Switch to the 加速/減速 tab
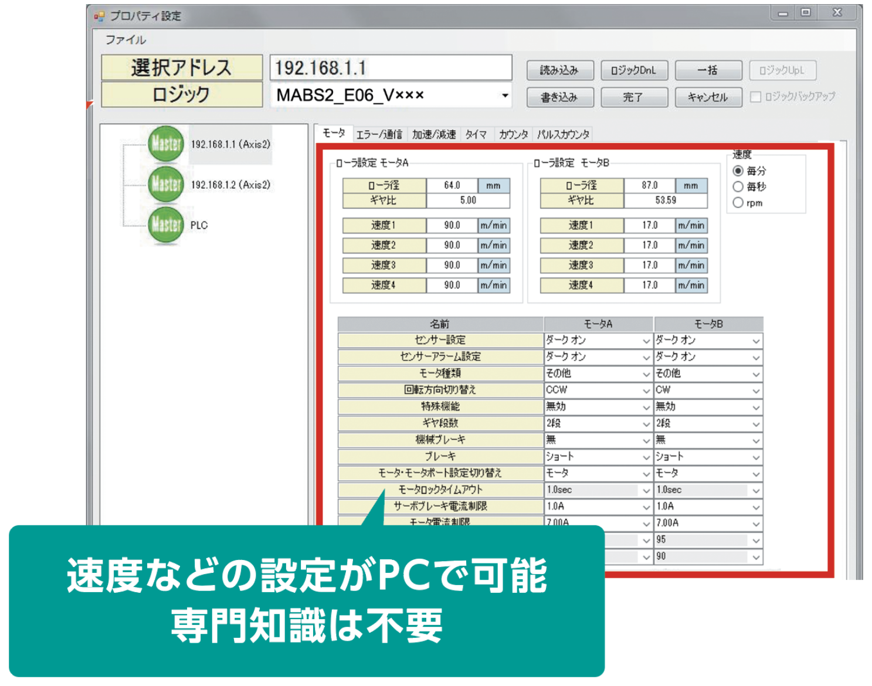This screenshot has height=686, width=872. 433,134
